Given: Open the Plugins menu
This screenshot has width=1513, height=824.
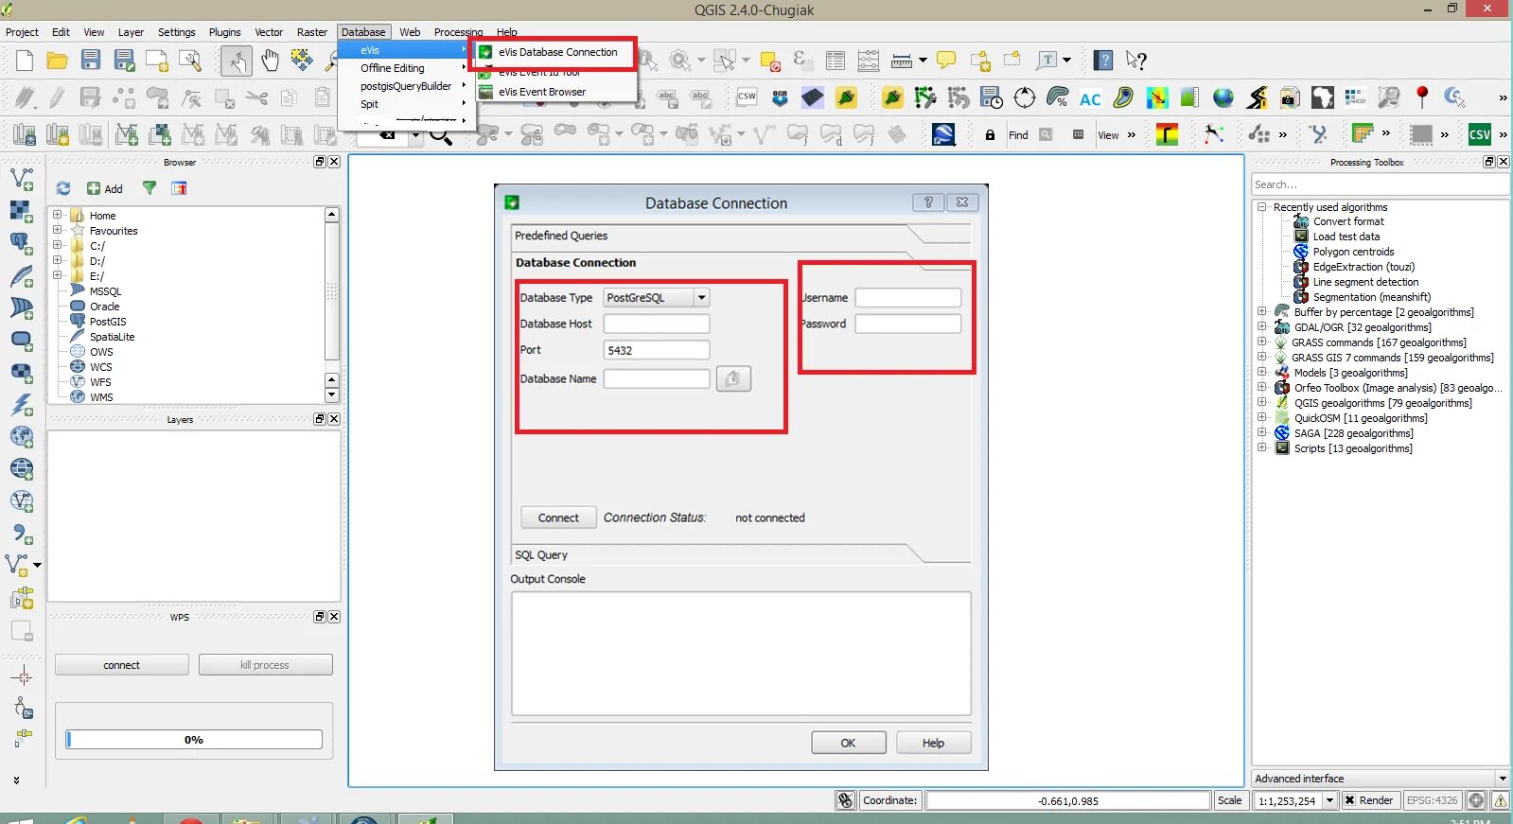Looking at the screenshot, I should (x=224, y=32).
